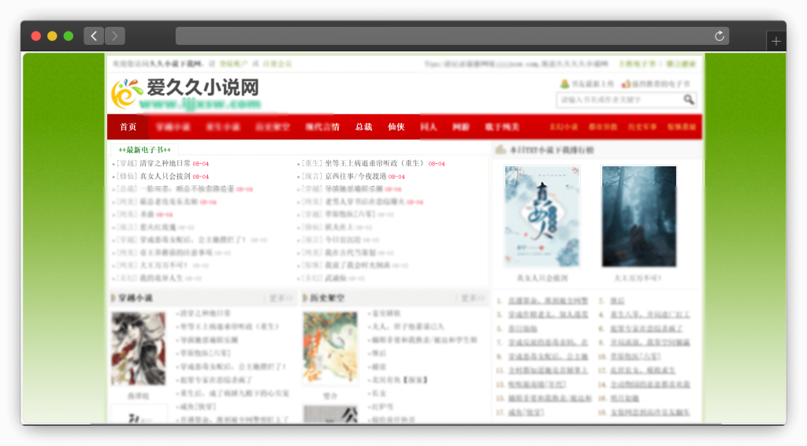The width and height of the screenshot is (807, 446).
Task: Open the more link beside 穿越小说 heading
Action: click(x=280, y=299)
